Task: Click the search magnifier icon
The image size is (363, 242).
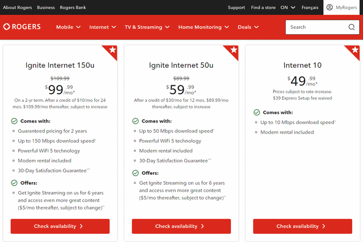Action: 352,27
